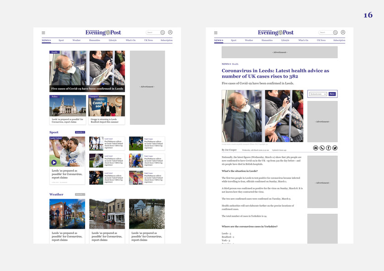
Task: Click Coronavirus in Leeds article headline
Action: point(275,73)
